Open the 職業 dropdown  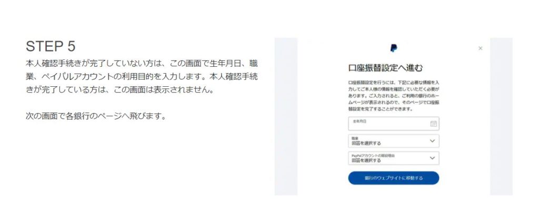pos(394,141)
